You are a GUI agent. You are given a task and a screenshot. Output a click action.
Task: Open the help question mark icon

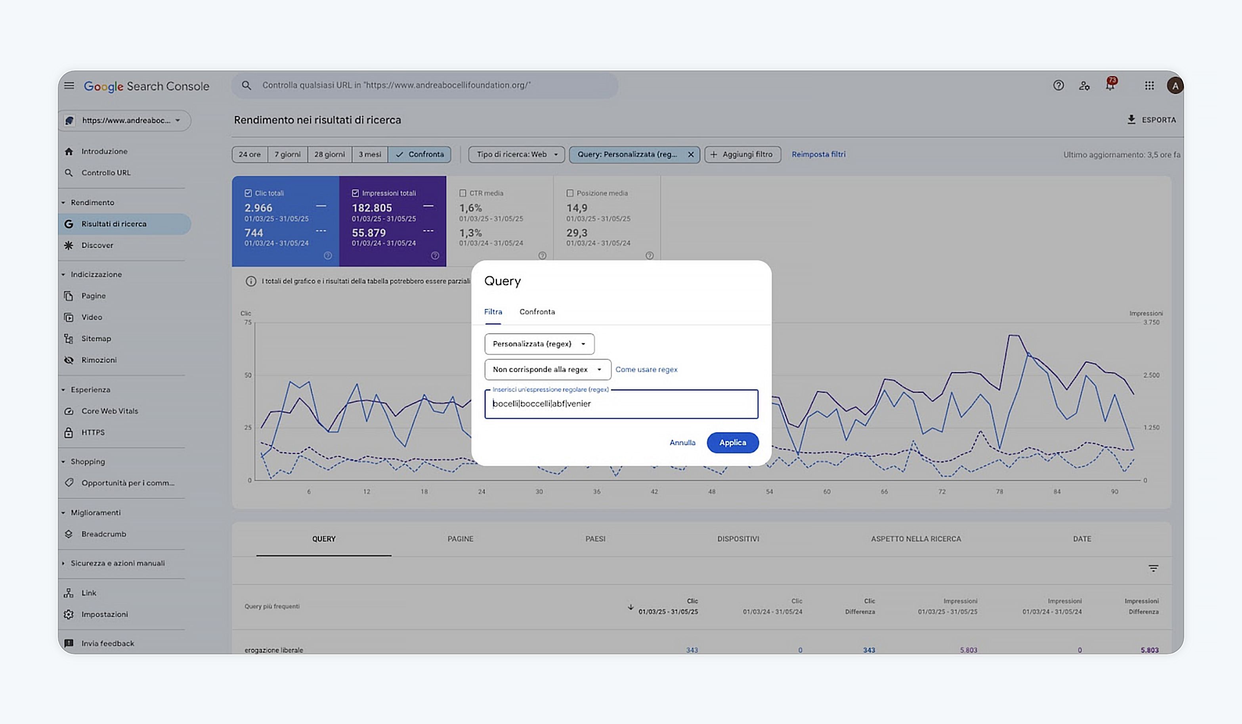tap(1058, 85)
